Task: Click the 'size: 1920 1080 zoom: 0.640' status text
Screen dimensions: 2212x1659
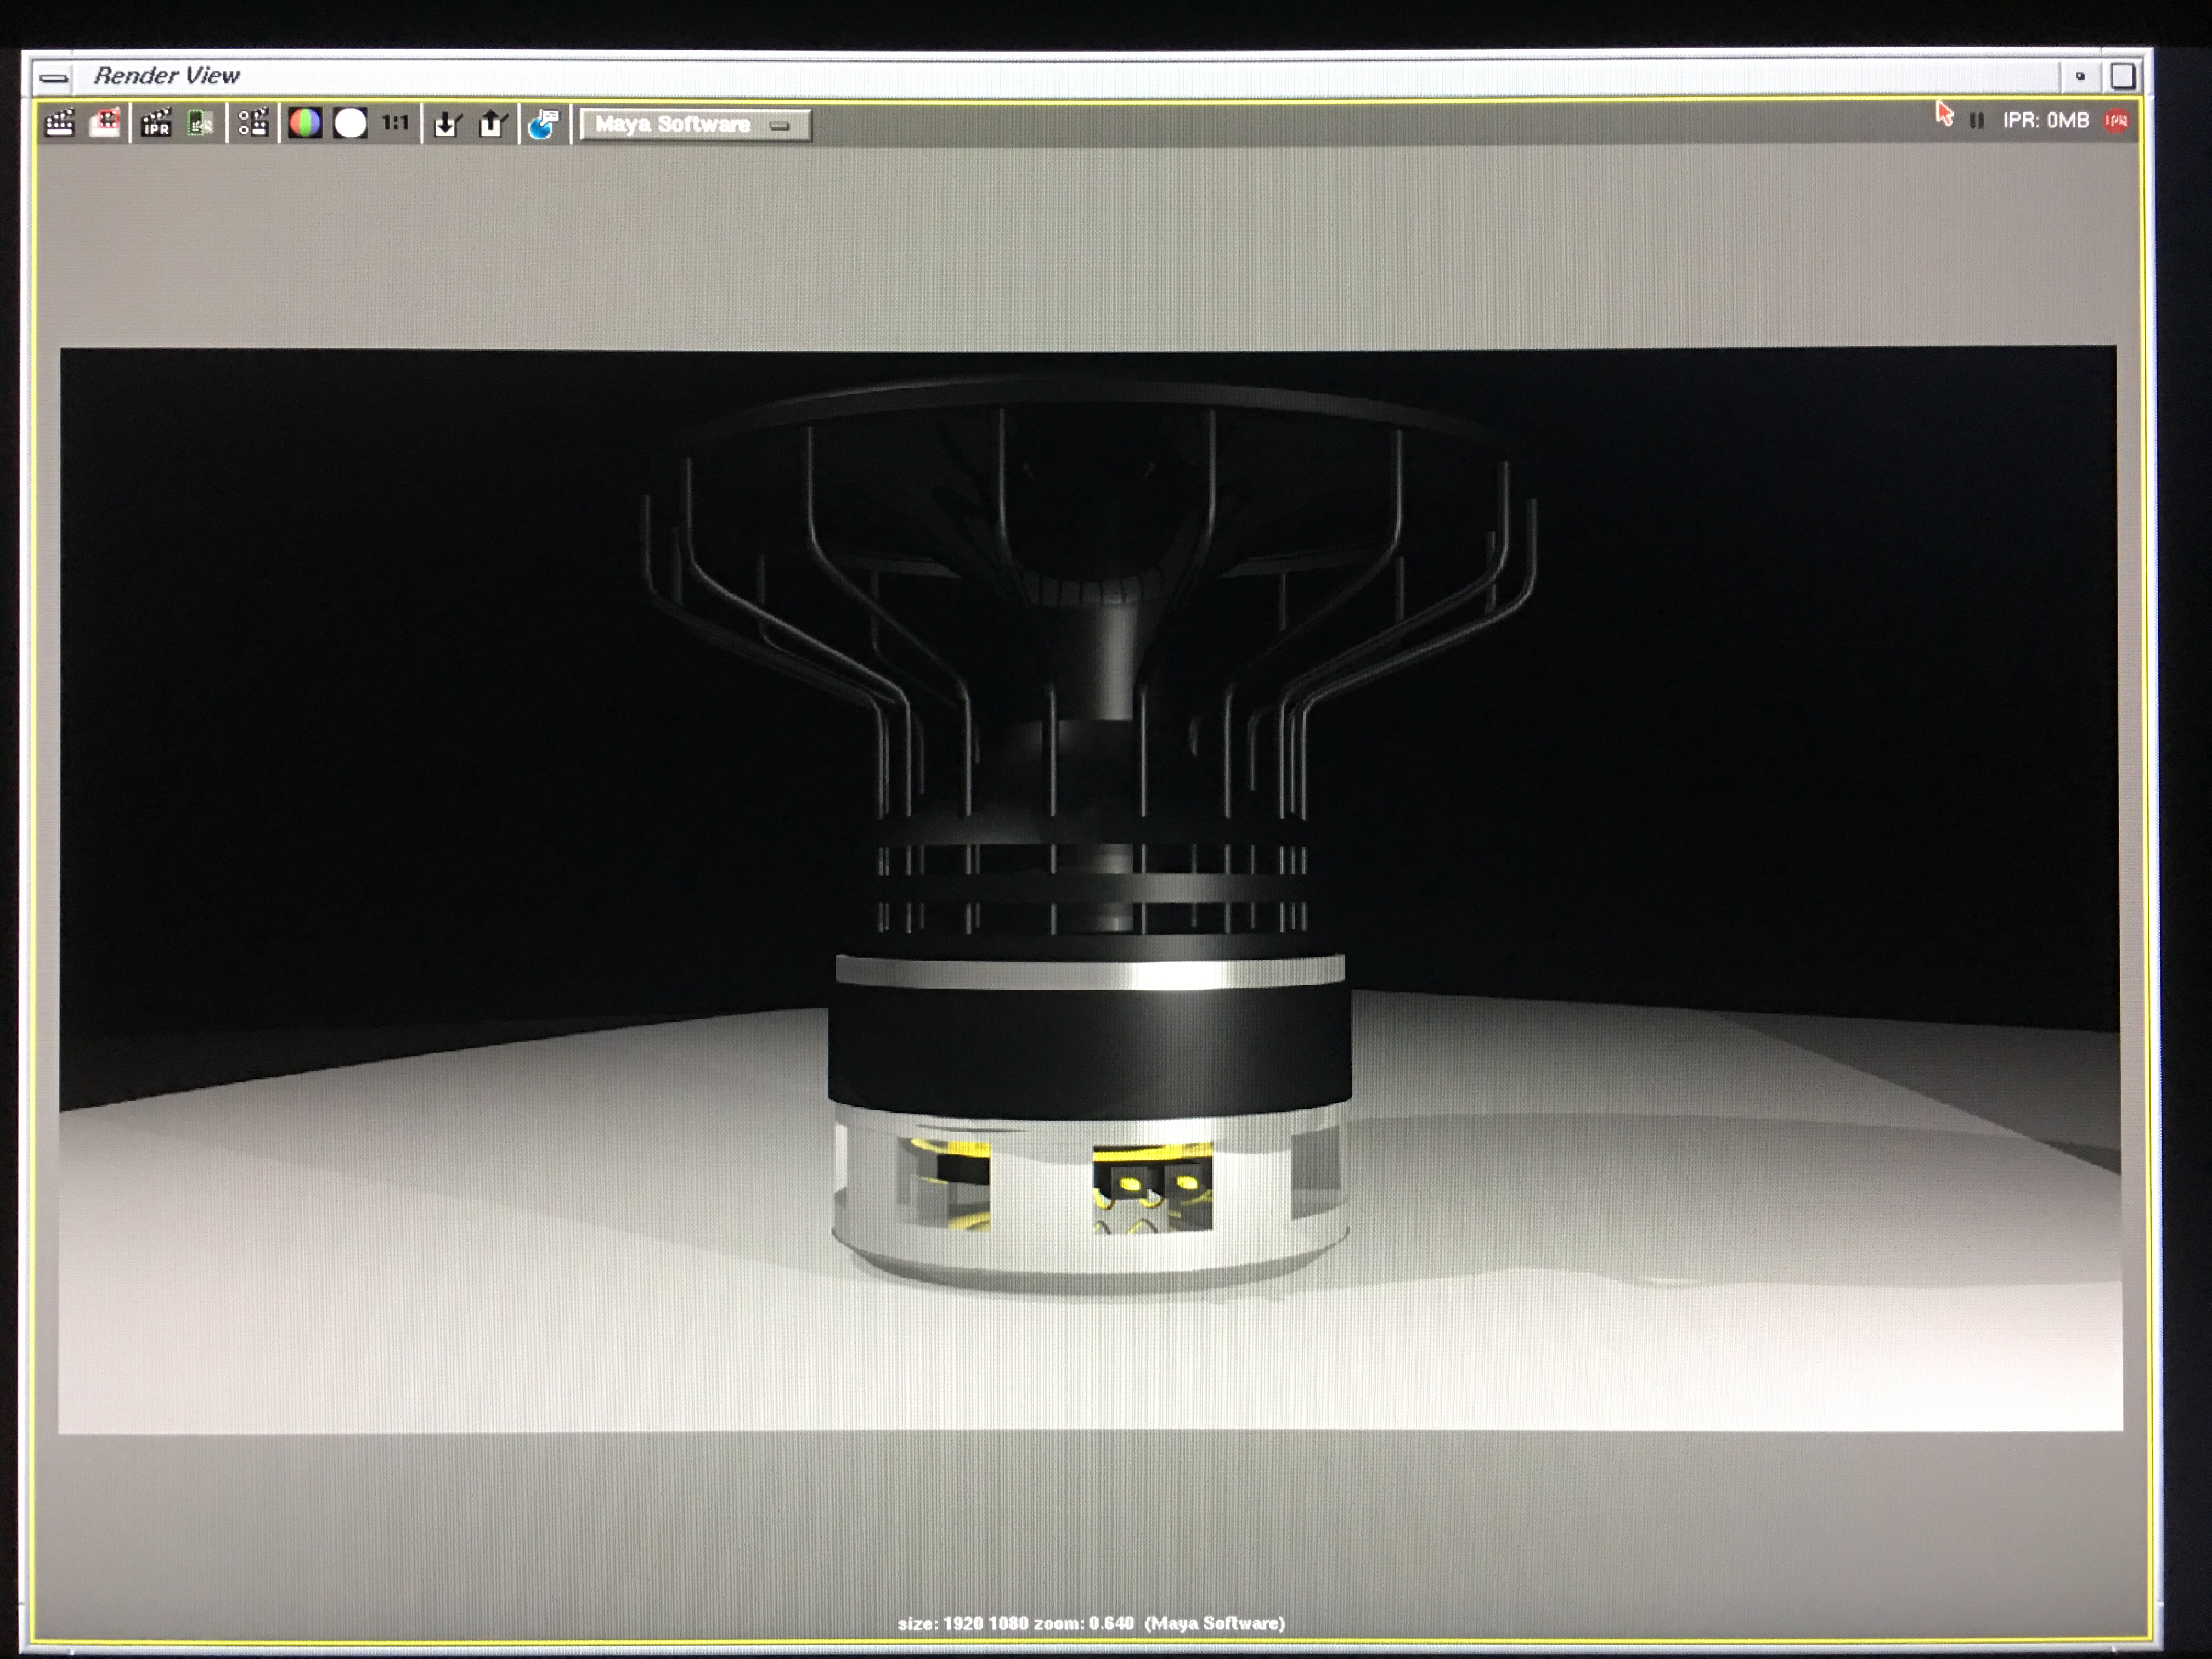Action: pyautogui.click(x=1016, y=1623)
